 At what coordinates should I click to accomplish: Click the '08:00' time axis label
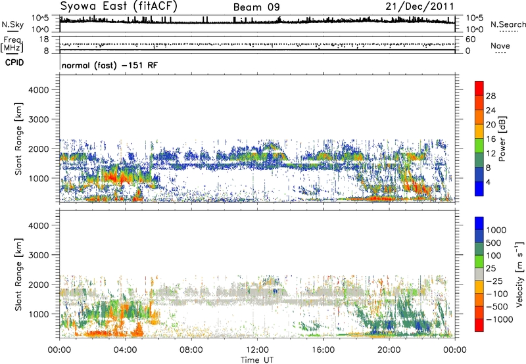(x=191, y=350)
